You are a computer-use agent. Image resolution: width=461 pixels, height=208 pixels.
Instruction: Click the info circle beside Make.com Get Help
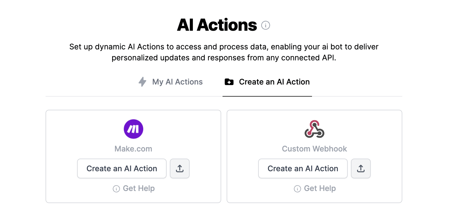[x=116, y=189]
